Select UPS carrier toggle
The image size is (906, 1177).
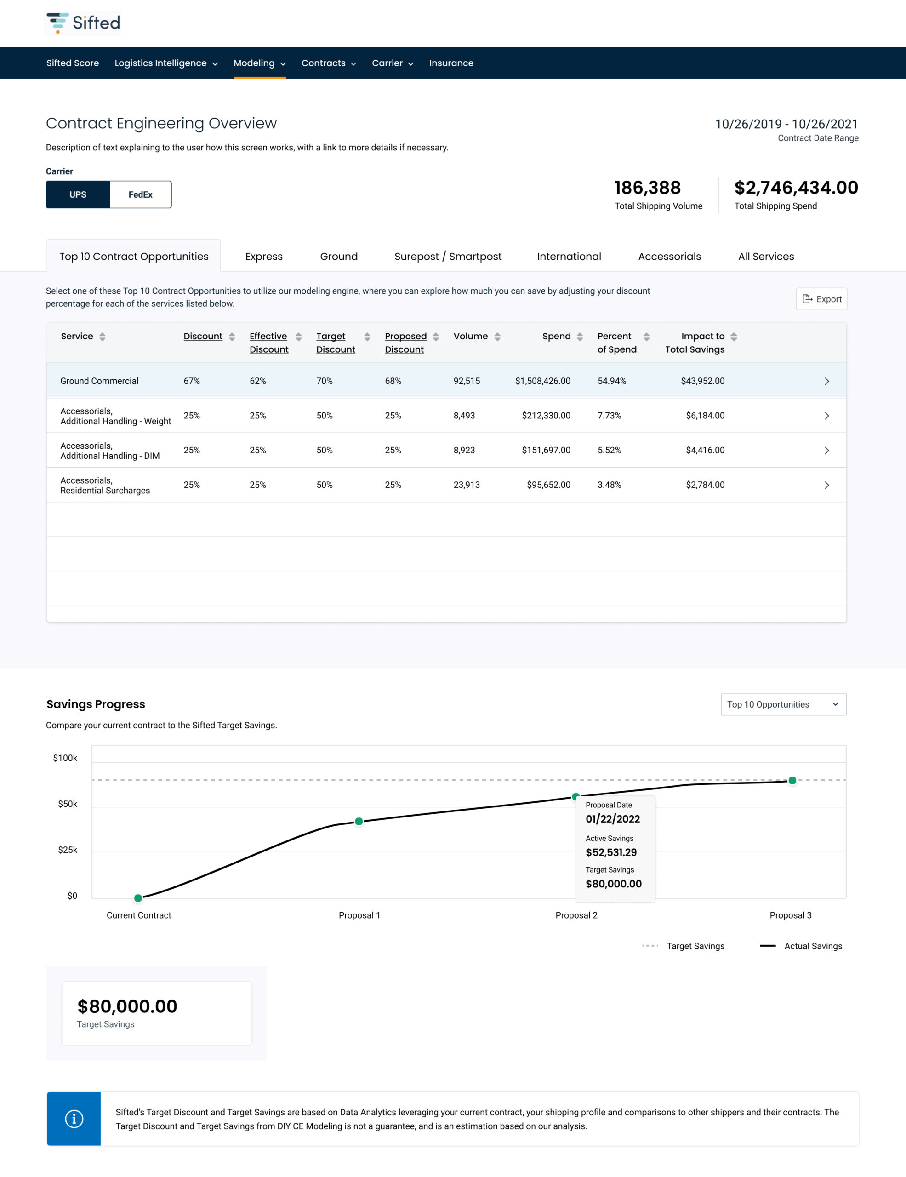[x=78, y=194]
